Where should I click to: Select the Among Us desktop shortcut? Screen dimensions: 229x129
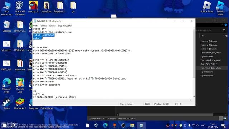point(33,7)
